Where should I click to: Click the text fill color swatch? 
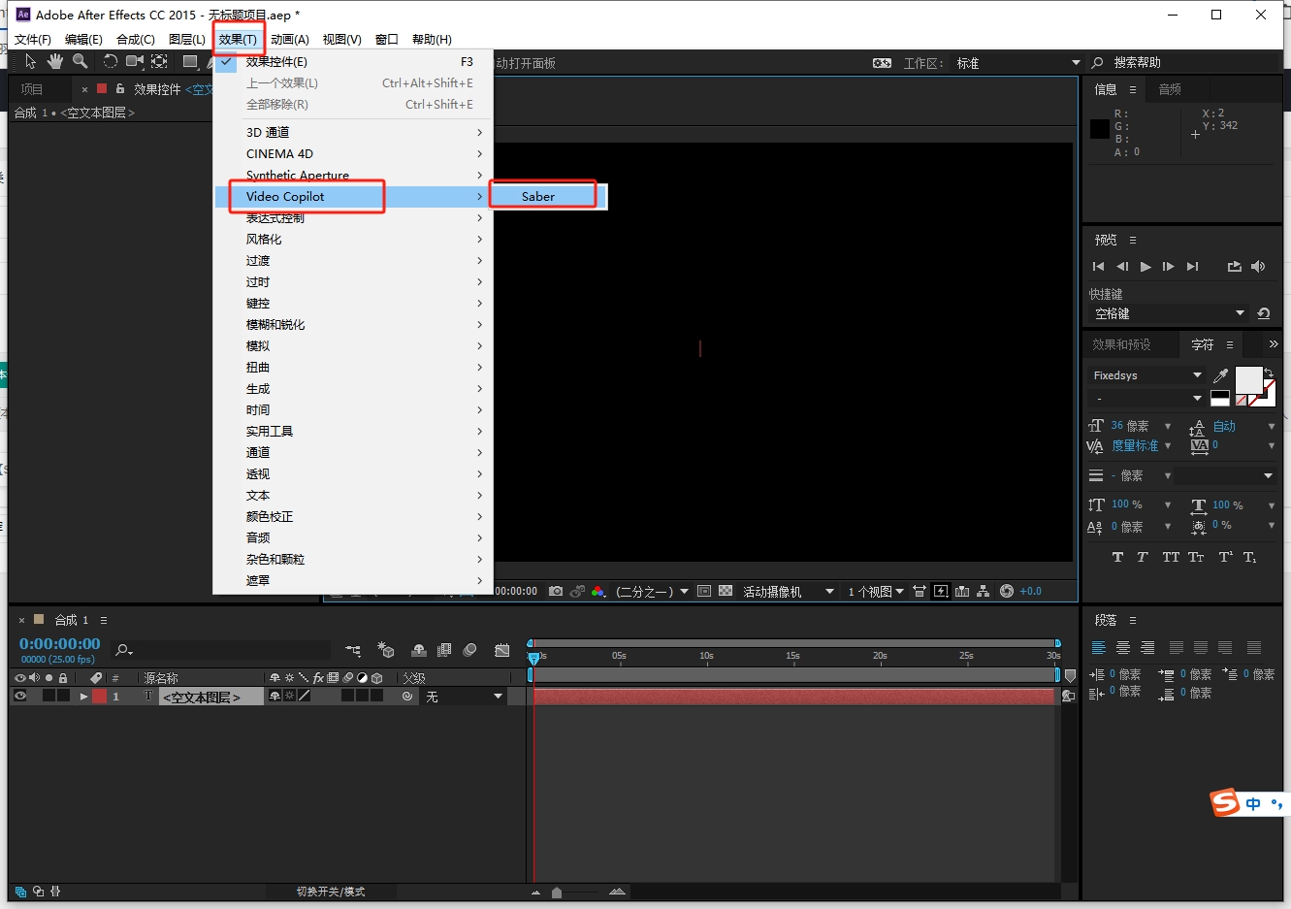(x=1248, y=380)
